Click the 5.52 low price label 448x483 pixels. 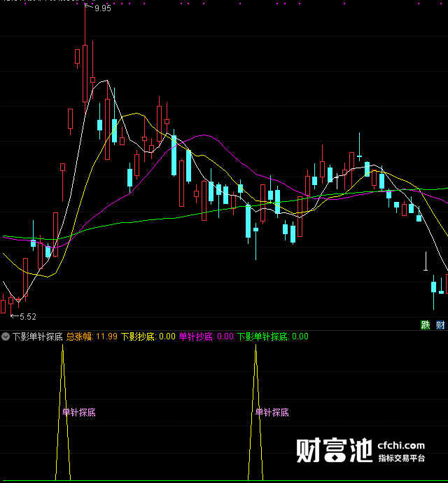tap(28, 317)
